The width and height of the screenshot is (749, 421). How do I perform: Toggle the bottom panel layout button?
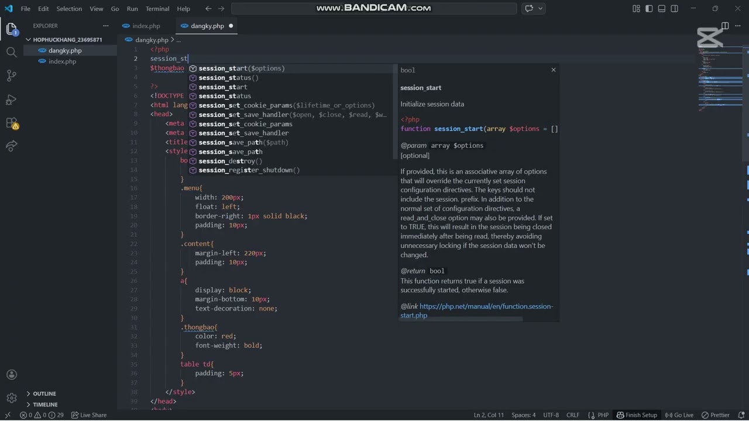click(662, 9)
